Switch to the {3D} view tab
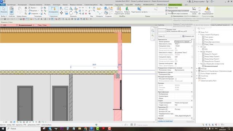The height and width of the screenshot is (131, 233). [x=4, y=25]
